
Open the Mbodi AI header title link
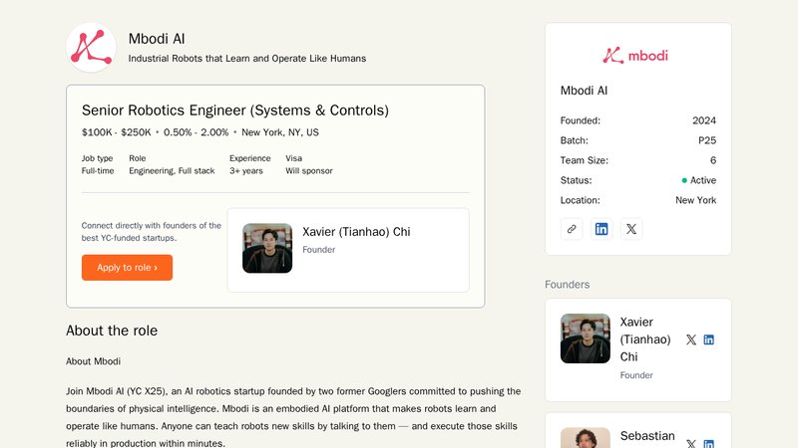[x=157, y=39]
